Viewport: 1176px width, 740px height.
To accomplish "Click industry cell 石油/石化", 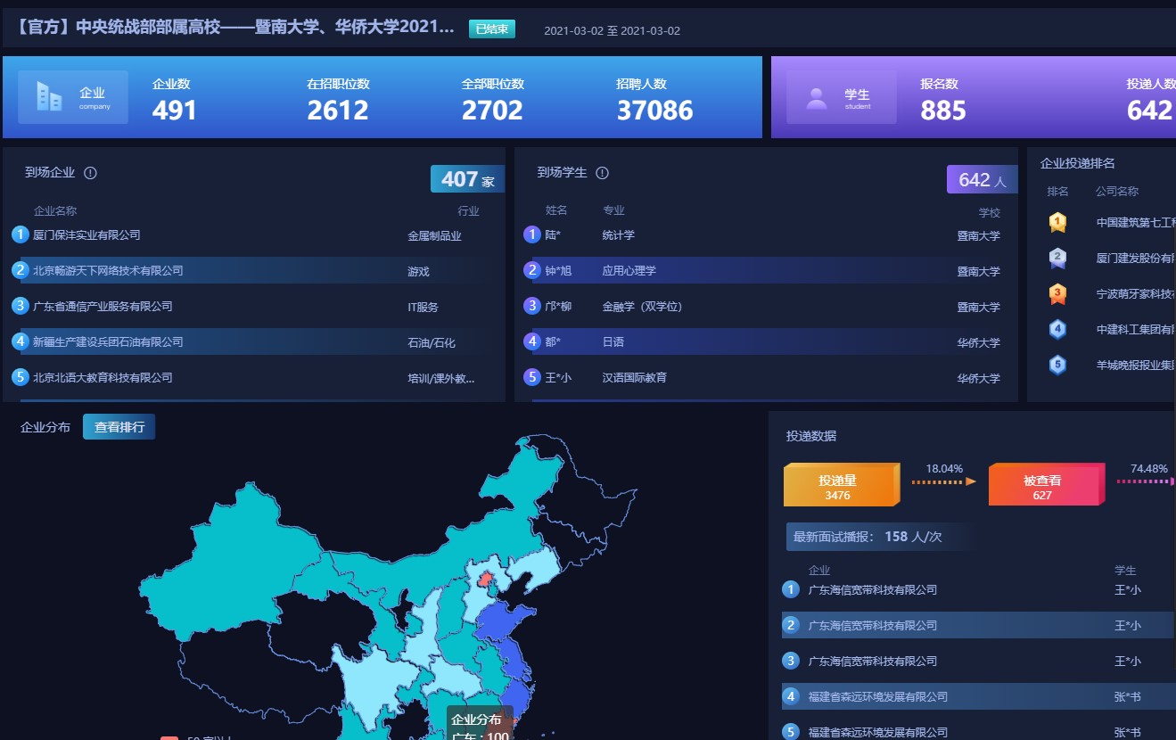I will 432,343.
